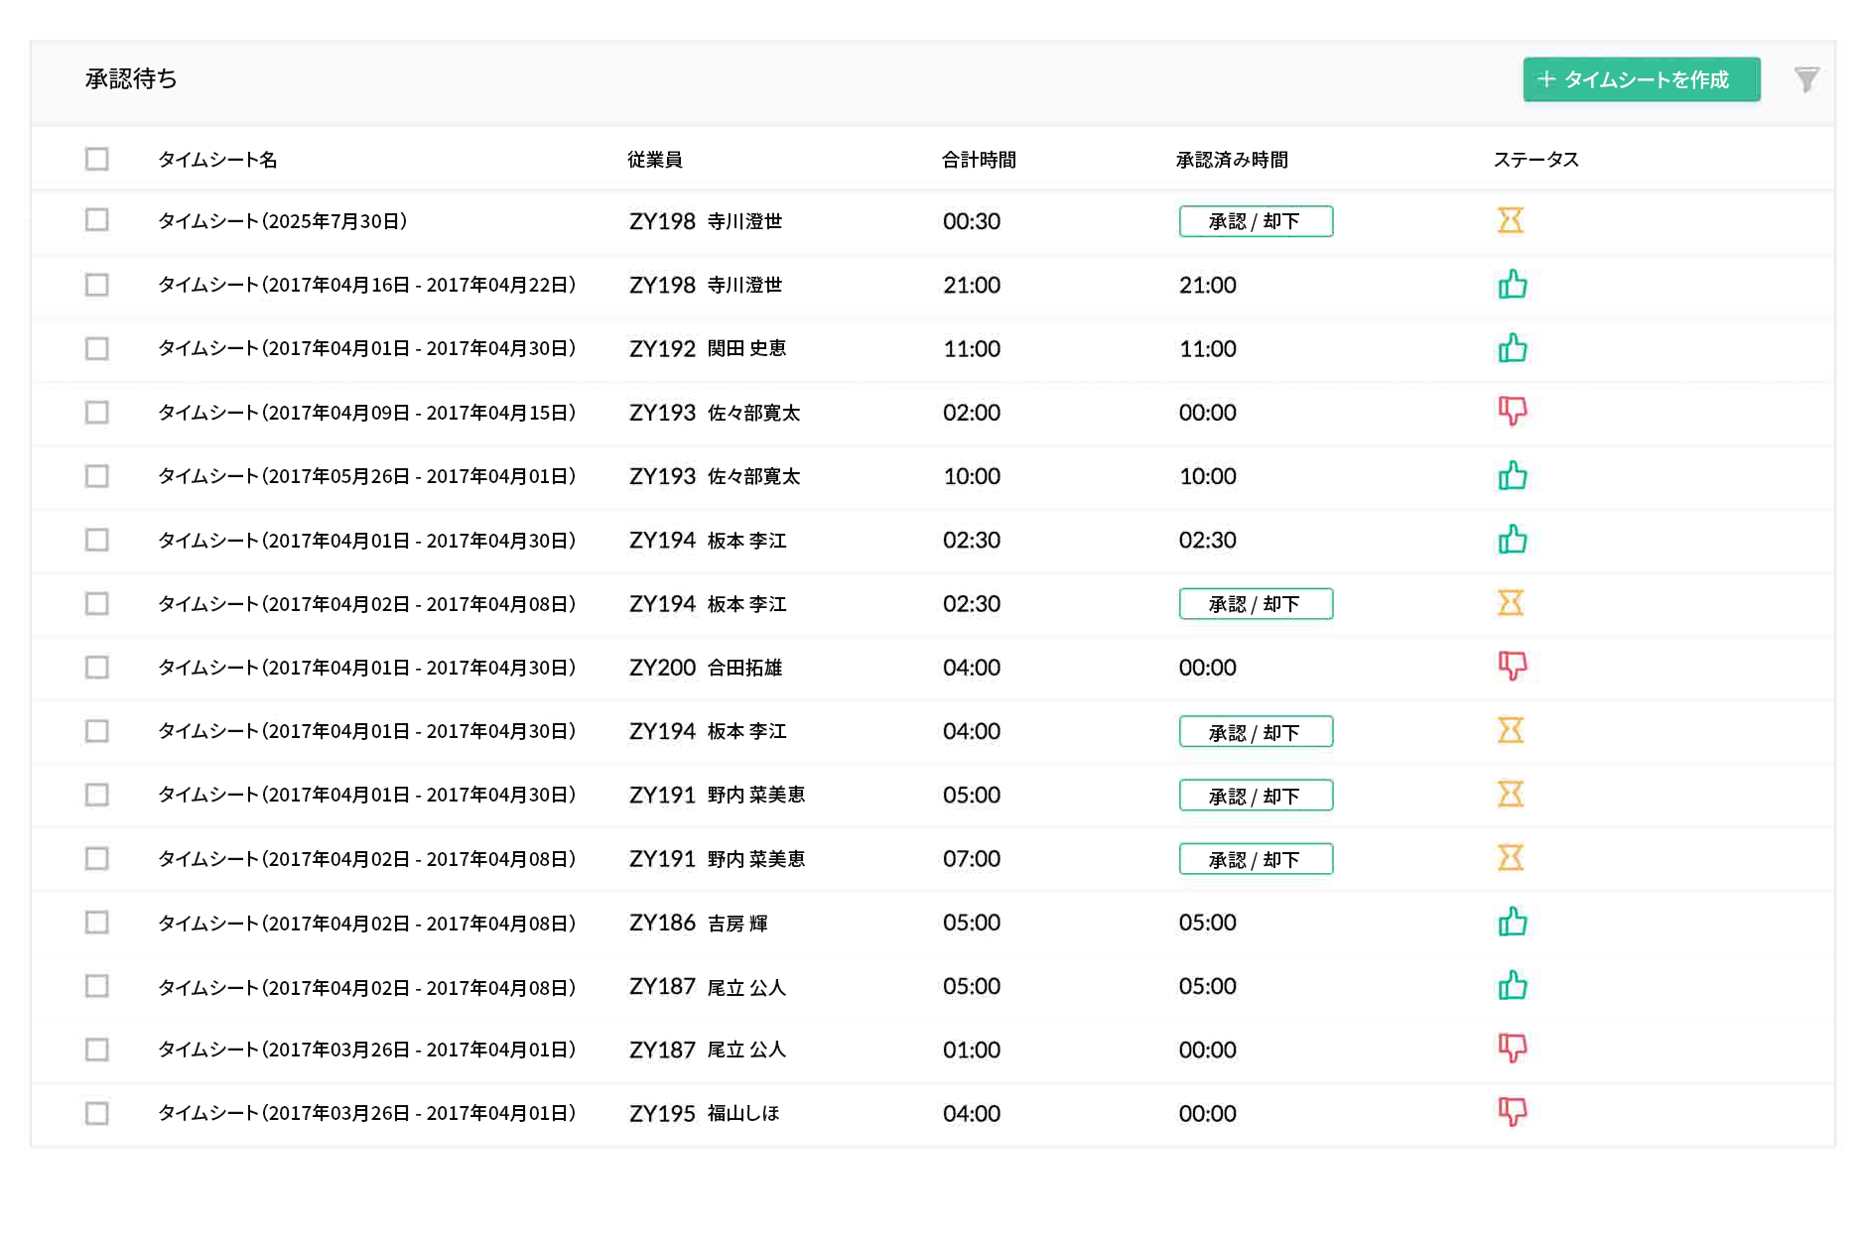The image size is (1866, 1240).
Task: Click the thumbs-down icon on ZY187 尾立公人's 01:00 row
Action: point(1510,1050)
